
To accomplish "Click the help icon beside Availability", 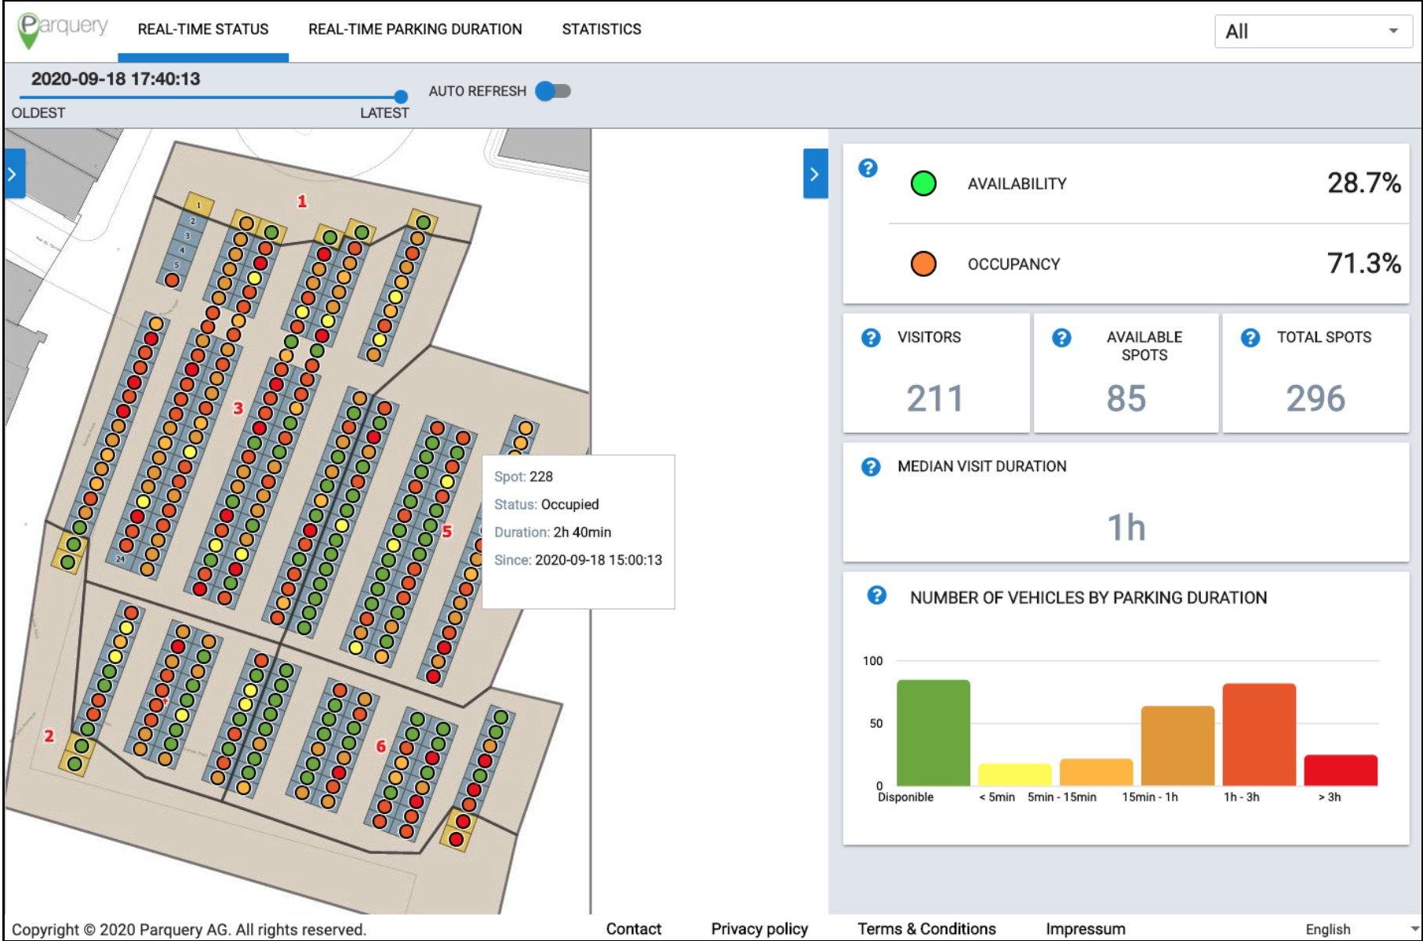I will [x=868, y=168].
